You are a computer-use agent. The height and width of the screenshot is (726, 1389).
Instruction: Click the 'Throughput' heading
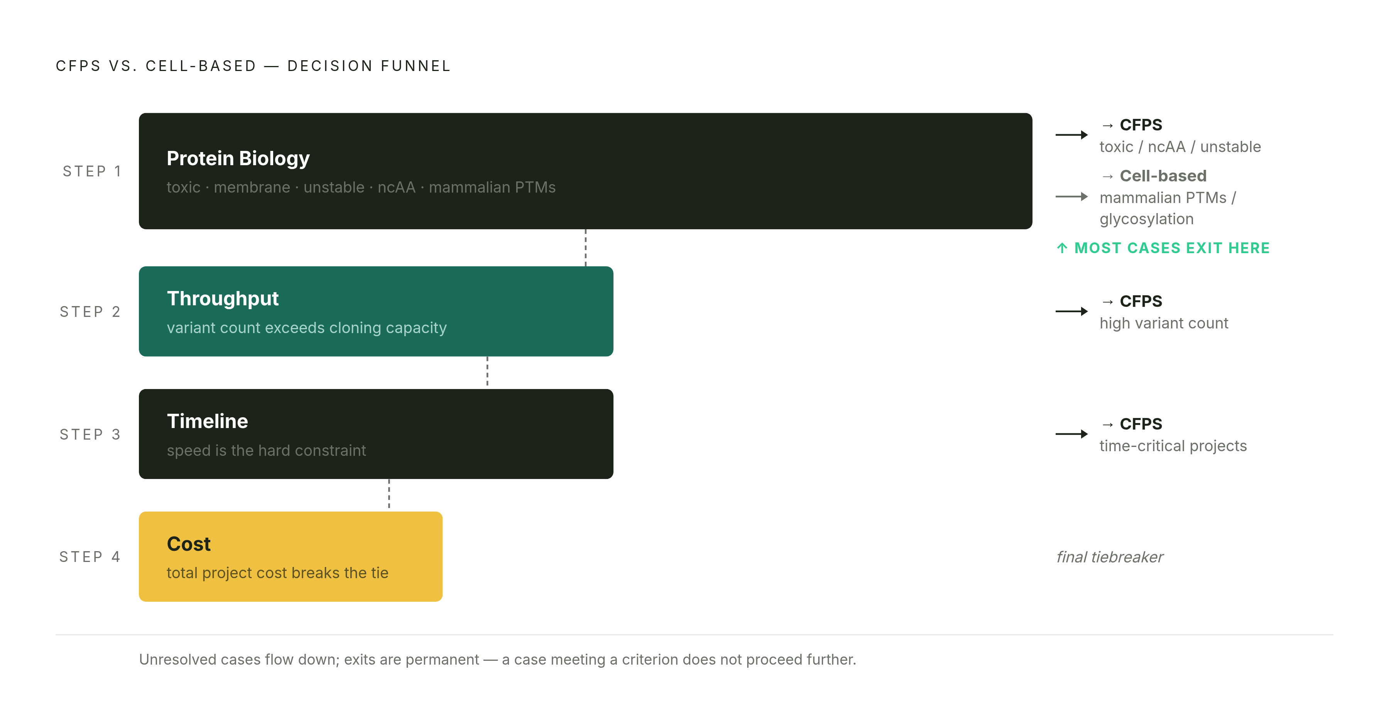tap(223, 298)
